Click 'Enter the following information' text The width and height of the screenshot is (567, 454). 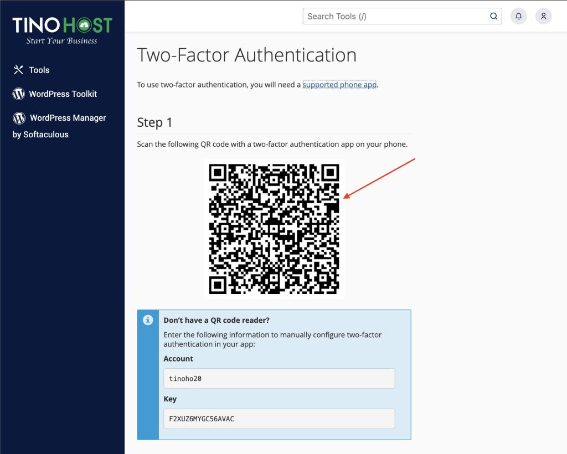(x=272, y=339)
